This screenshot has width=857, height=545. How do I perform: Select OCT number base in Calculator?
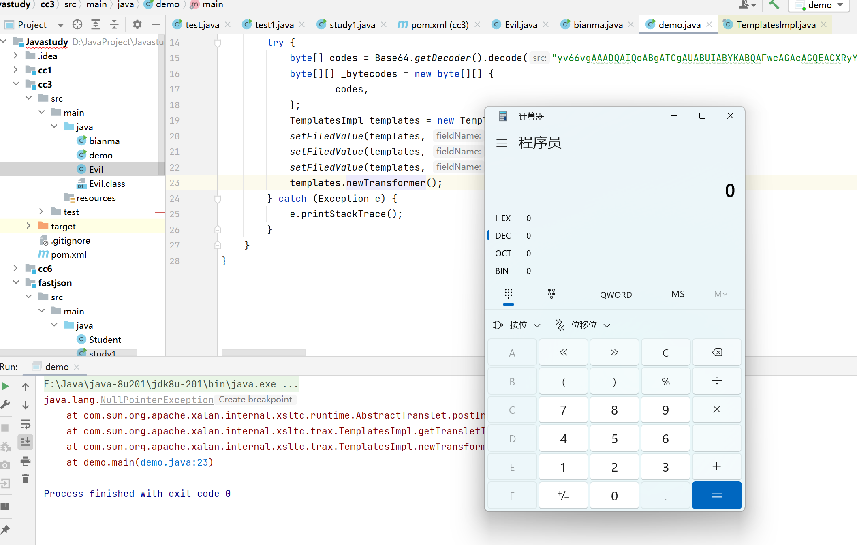pos(614,254)
